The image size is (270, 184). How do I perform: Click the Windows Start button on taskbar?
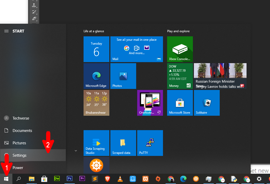pyautogui.click(x=6, y=179)
